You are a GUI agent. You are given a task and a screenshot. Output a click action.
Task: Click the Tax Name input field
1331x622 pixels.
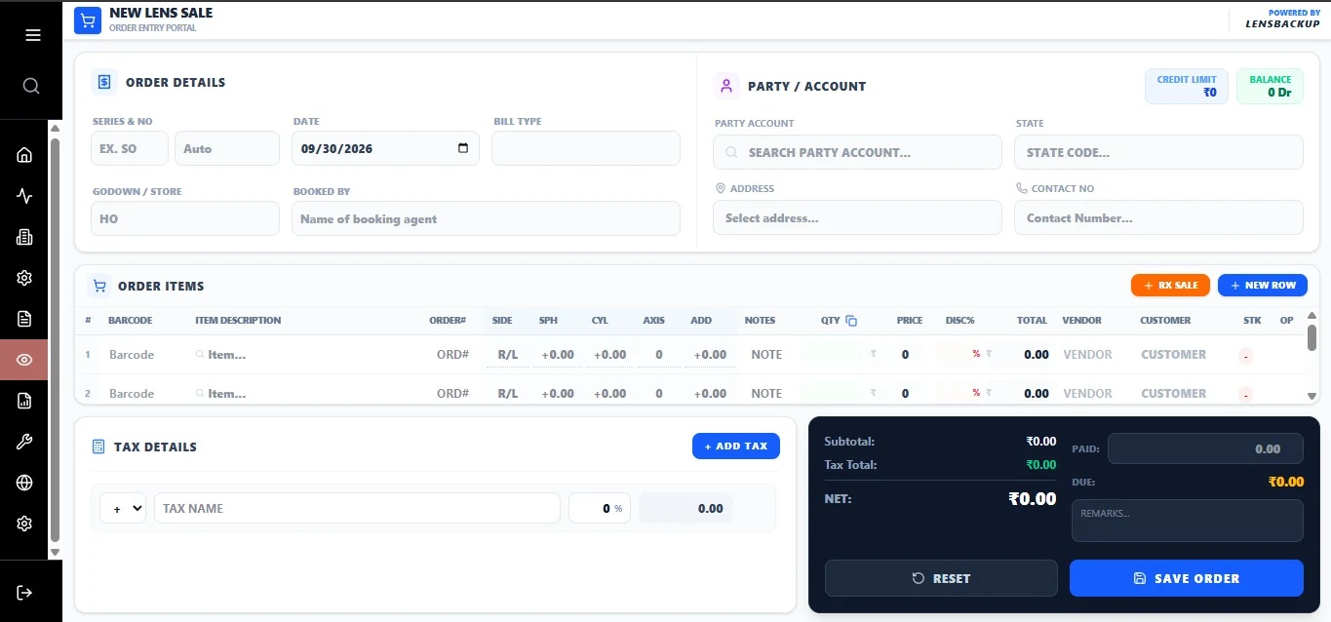point(357,508)
